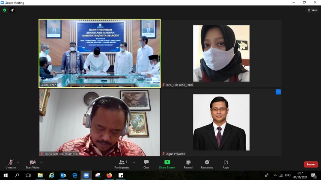The width and height of the screenshot is (321, 180).
Task: Leave the meeting
Action: [311, 164]
